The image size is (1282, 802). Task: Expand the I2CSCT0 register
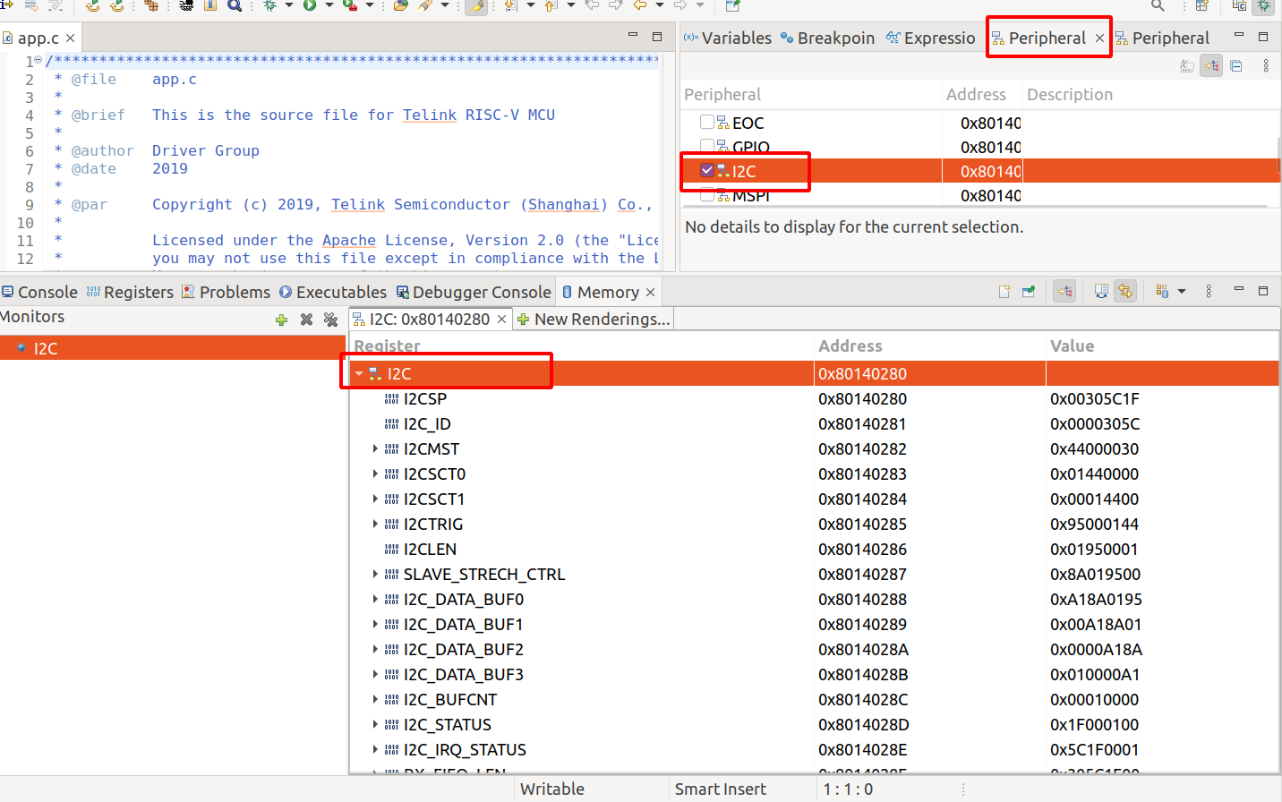[375, 474]
